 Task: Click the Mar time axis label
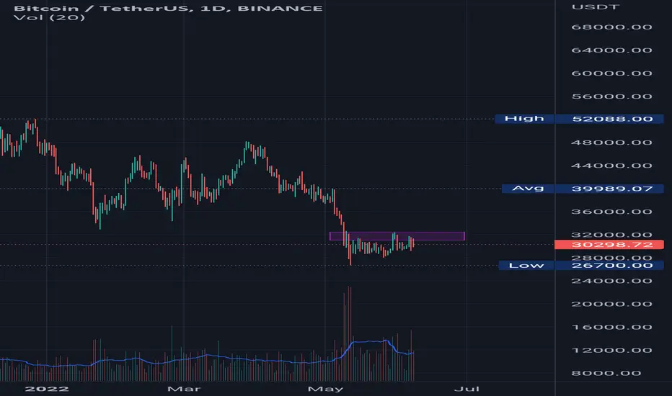[x=184, y=389]
